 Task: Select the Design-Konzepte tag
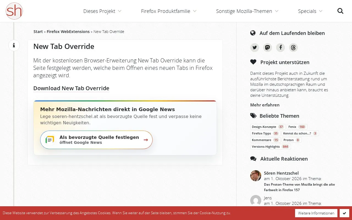coord(268,127)
